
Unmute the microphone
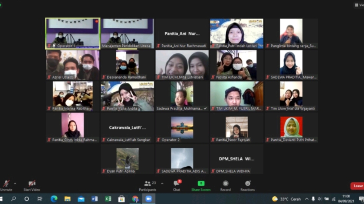pos(6,184)
